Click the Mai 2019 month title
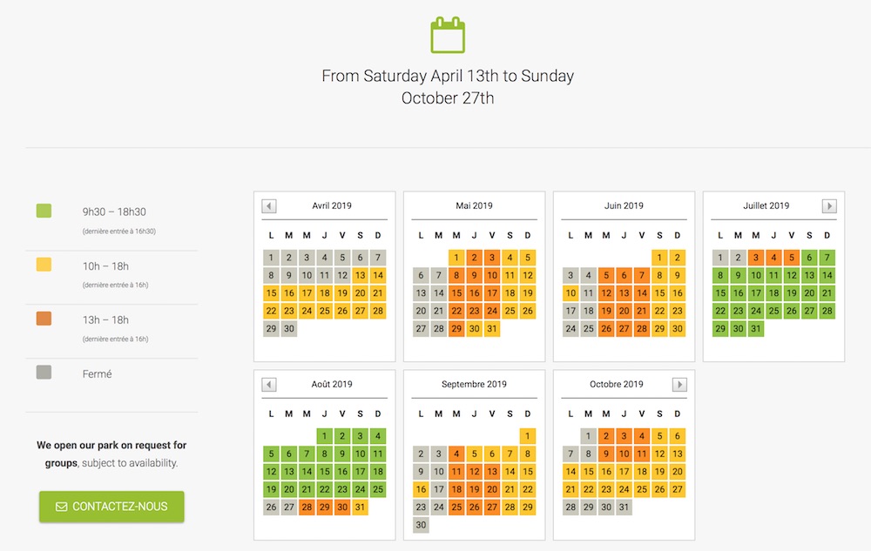This screenshot has height=551, width=871. click(474, 206)
